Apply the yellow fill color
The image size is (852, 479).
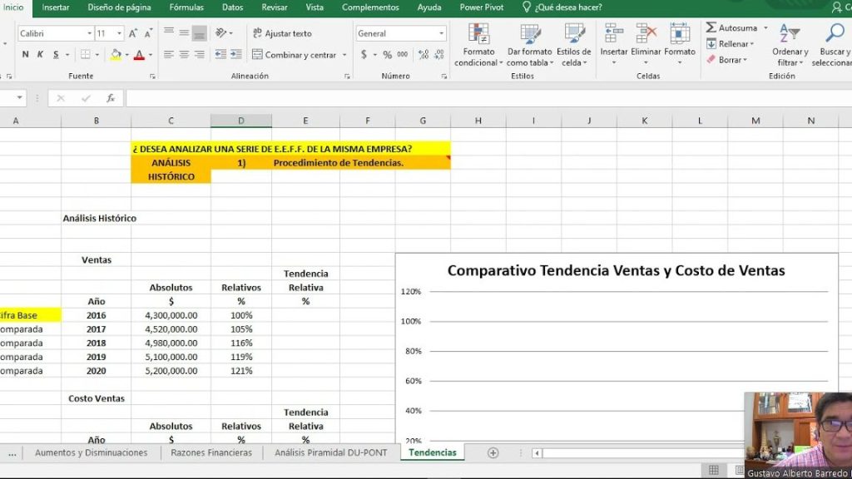pos(116,55)
